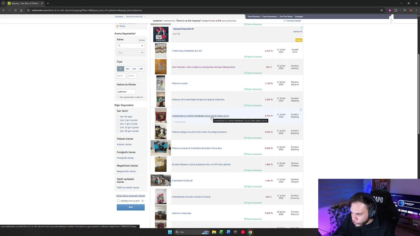420x236 pixels.
Task: Go to browser home button
Action: pos(21,10)
